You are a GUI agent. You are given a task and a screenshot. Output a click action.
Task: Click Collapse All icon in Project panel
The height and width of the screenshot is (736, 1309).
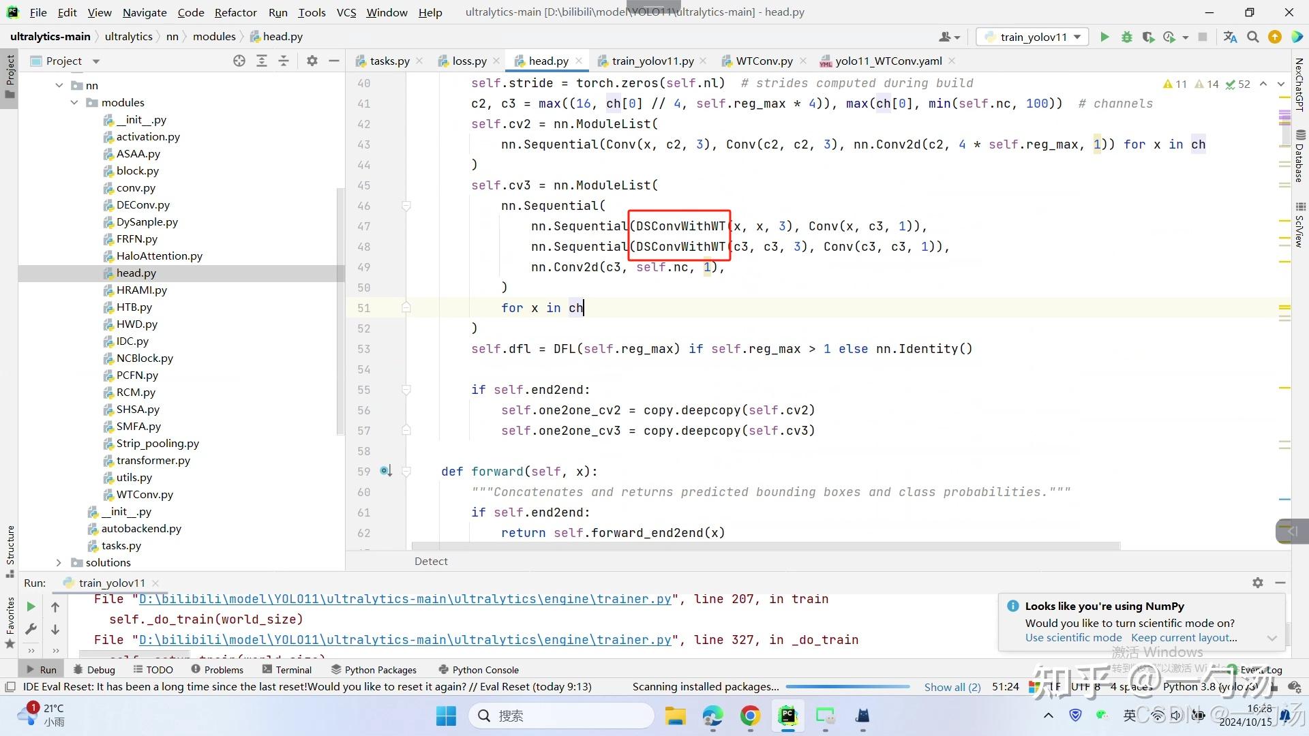coord(284,61)
